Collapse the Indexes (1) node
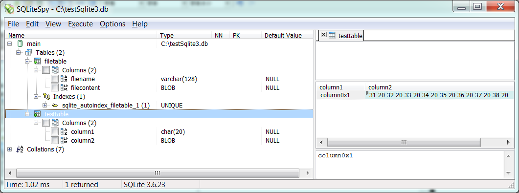This screenshot has height=193, width=519. pos(36,97)
